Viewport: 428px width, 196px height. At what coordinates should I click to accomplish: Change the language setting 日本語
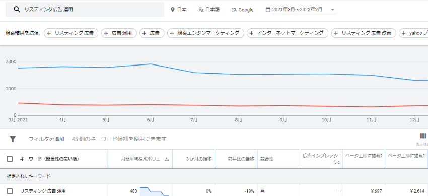point(209,10)
